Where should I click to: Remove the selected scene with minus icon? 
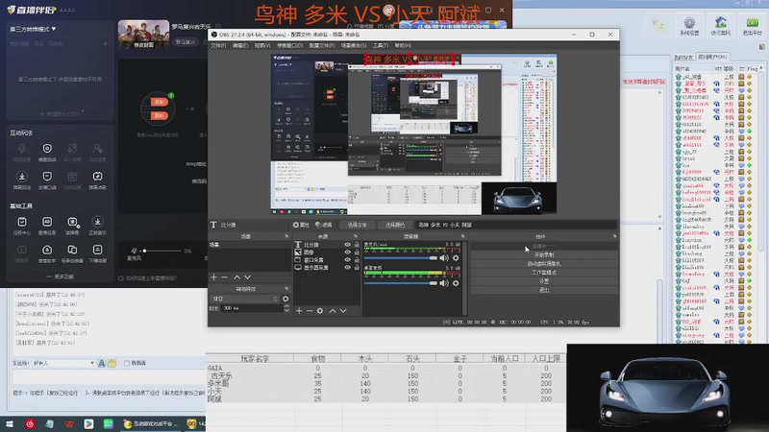tap(224, 277)
